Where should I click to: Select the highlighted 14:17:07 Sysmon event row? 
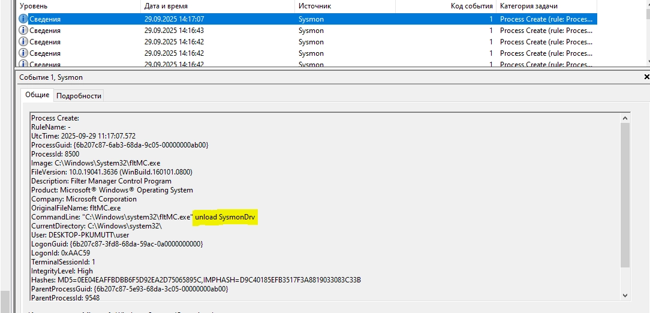pyautogui.click(x=167, y=19)
